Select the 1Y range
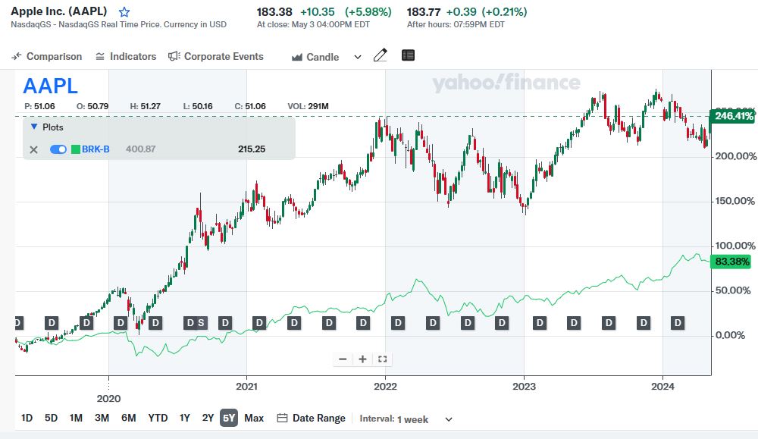This screenshot has width=758, height=439. tap(185, 419)
